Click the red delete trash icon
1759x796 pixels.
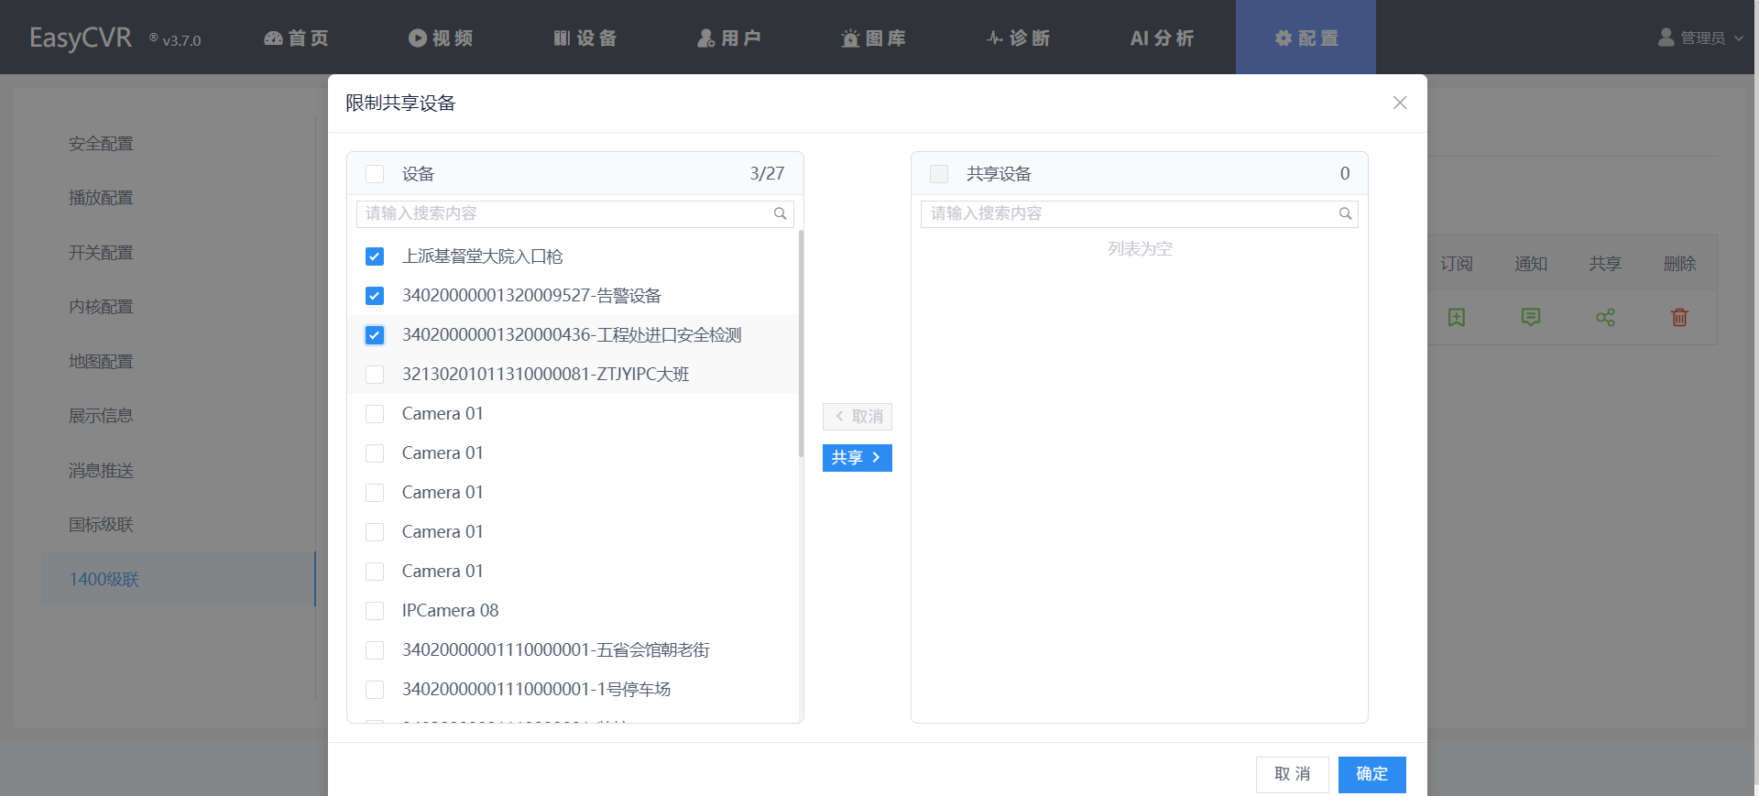coord(1679,317)
